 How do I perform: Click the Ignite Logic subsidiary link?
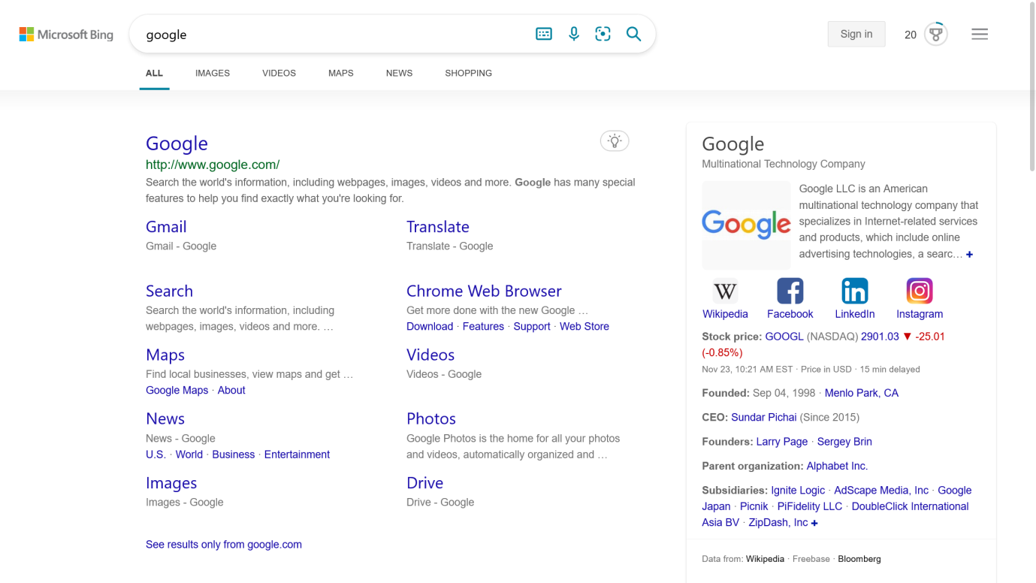click(798, 491)
